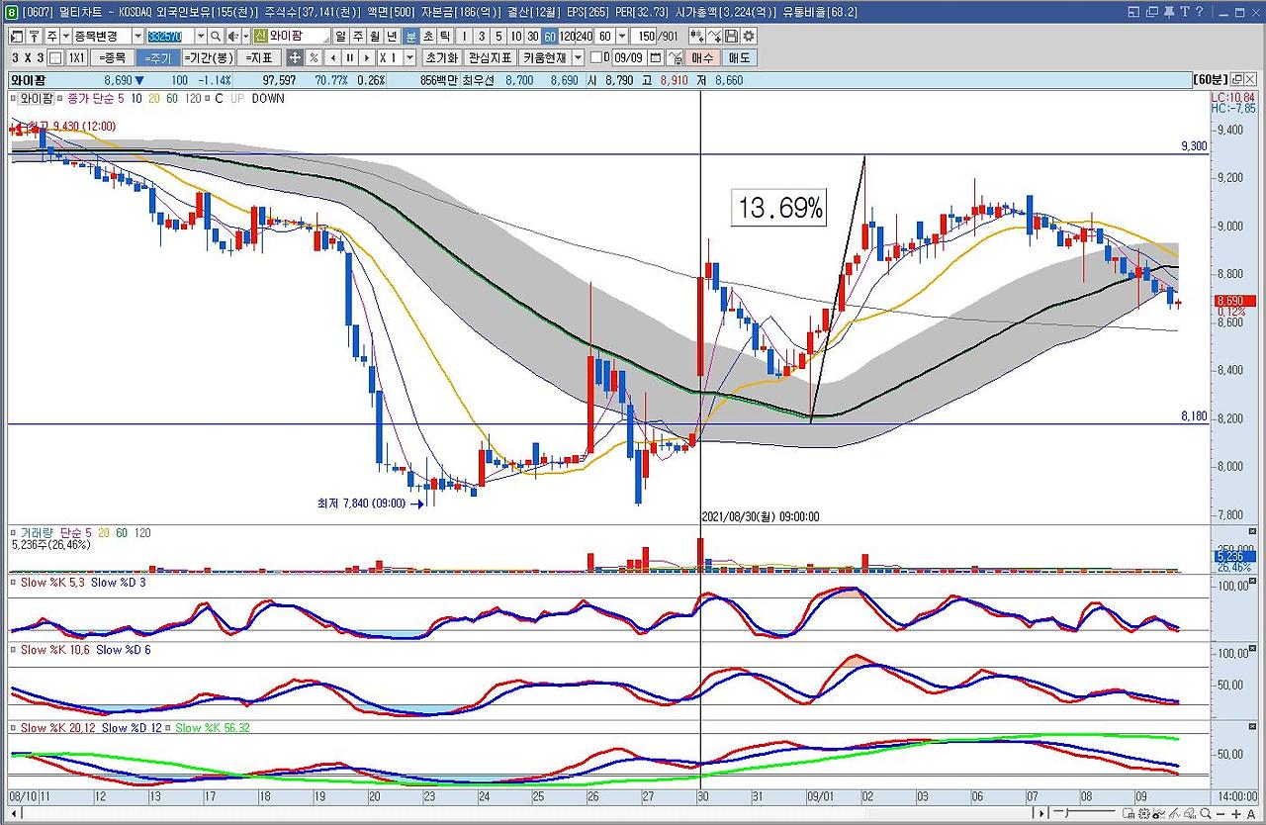Click the save chart floppy disk icon
The width and height of the screenshot is (1266, 825).
[x=730, y=37]
